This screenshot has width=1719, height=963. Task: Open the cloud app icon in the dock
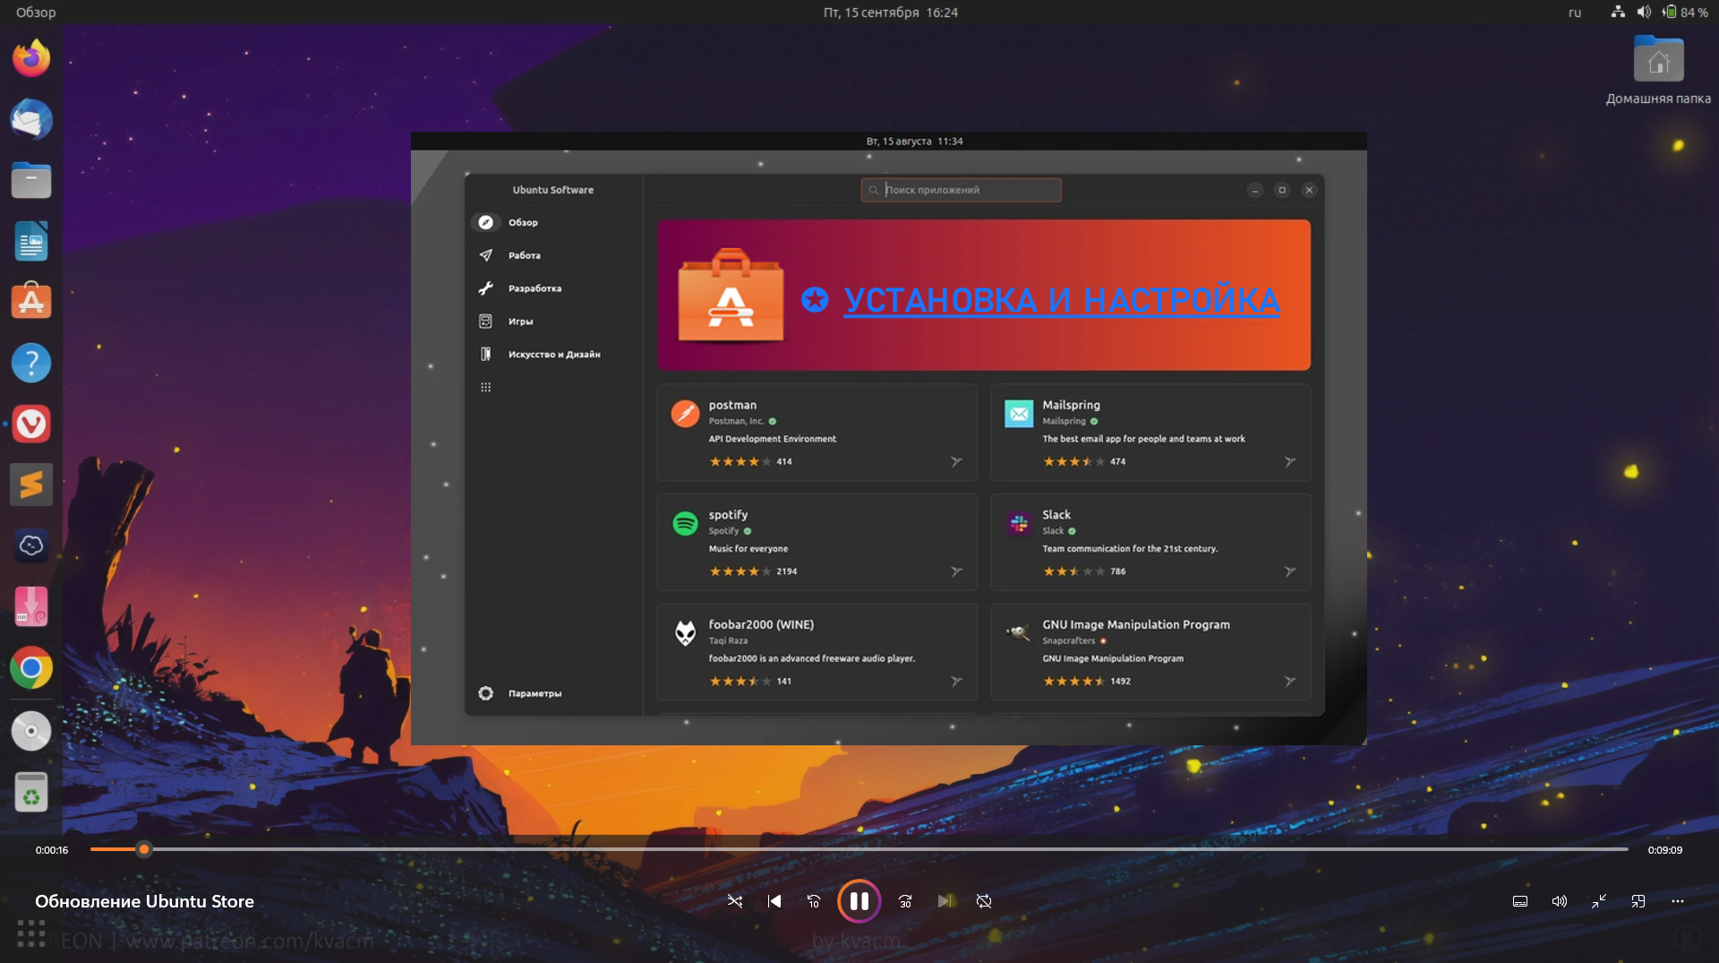point(31,546)
